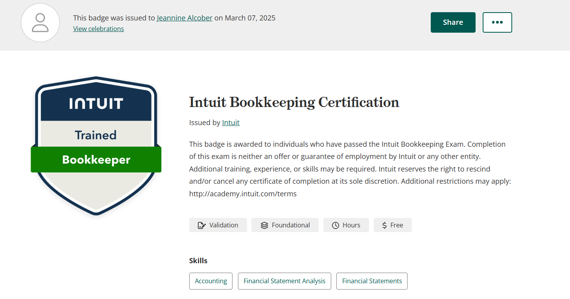570x299 pixels.
Task: Click the Share button
Action: tap(453, 22)
